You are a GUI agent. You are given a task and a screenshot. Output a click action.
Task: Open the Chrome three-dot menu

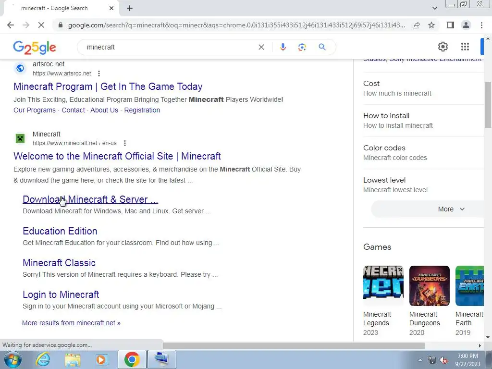(x=481, y=25)
